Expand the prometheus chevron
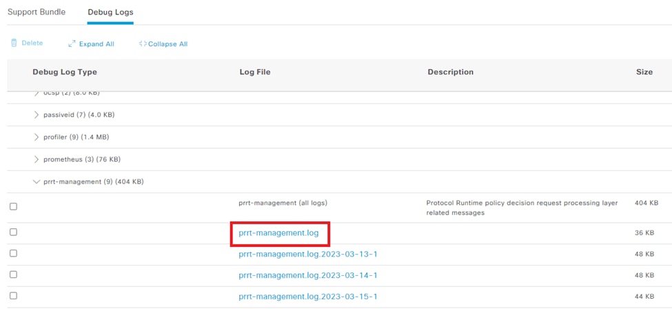 [37, 159]
